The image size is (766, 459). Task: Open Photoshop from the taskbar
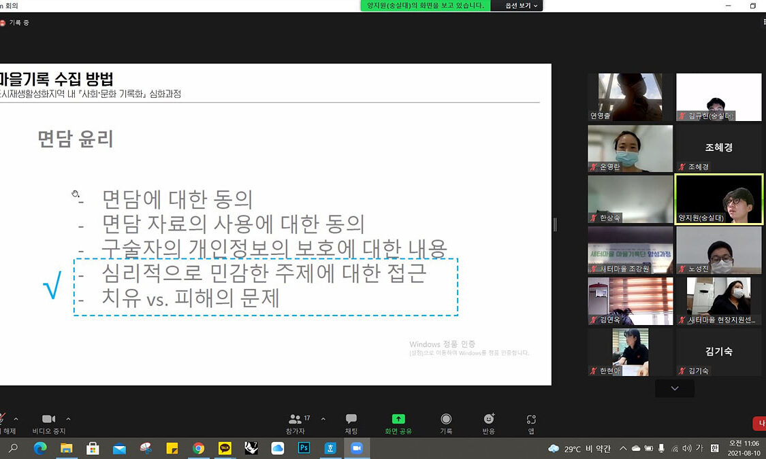(x=304, y=448)
